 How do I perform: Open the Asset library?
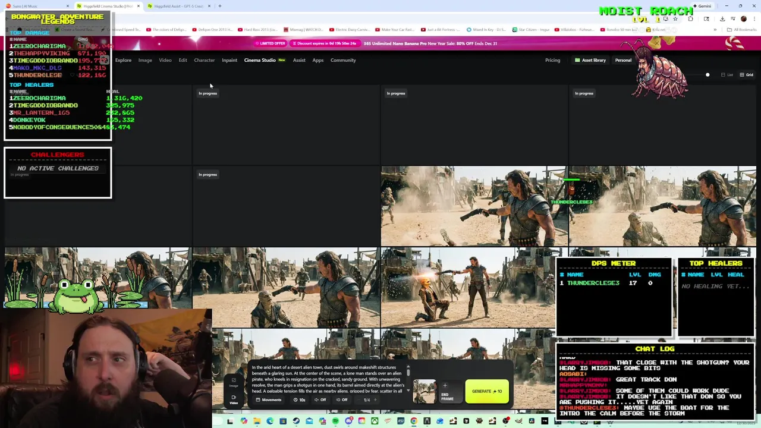click(x=590, y=60)
